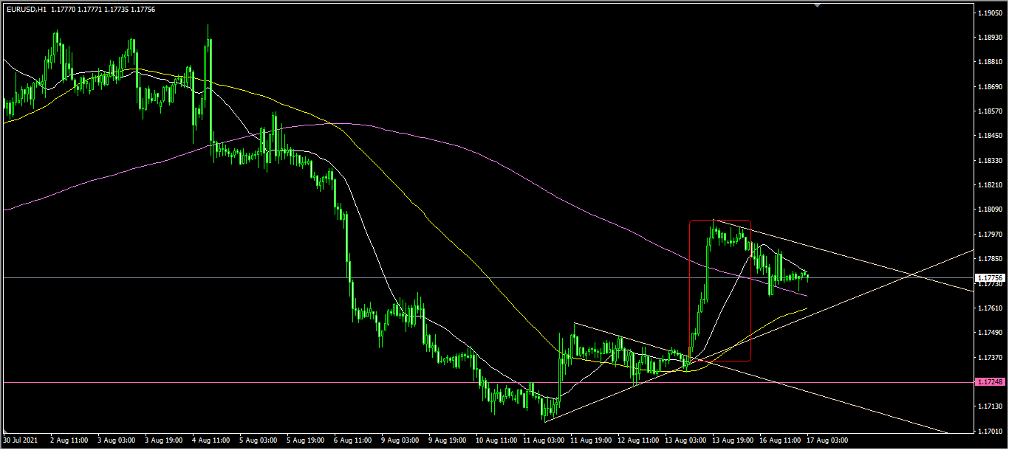This screenshot has width=1009, height=450.
Task: Click the 1.19050 price scale label
Action: click(x=990, y=13)
